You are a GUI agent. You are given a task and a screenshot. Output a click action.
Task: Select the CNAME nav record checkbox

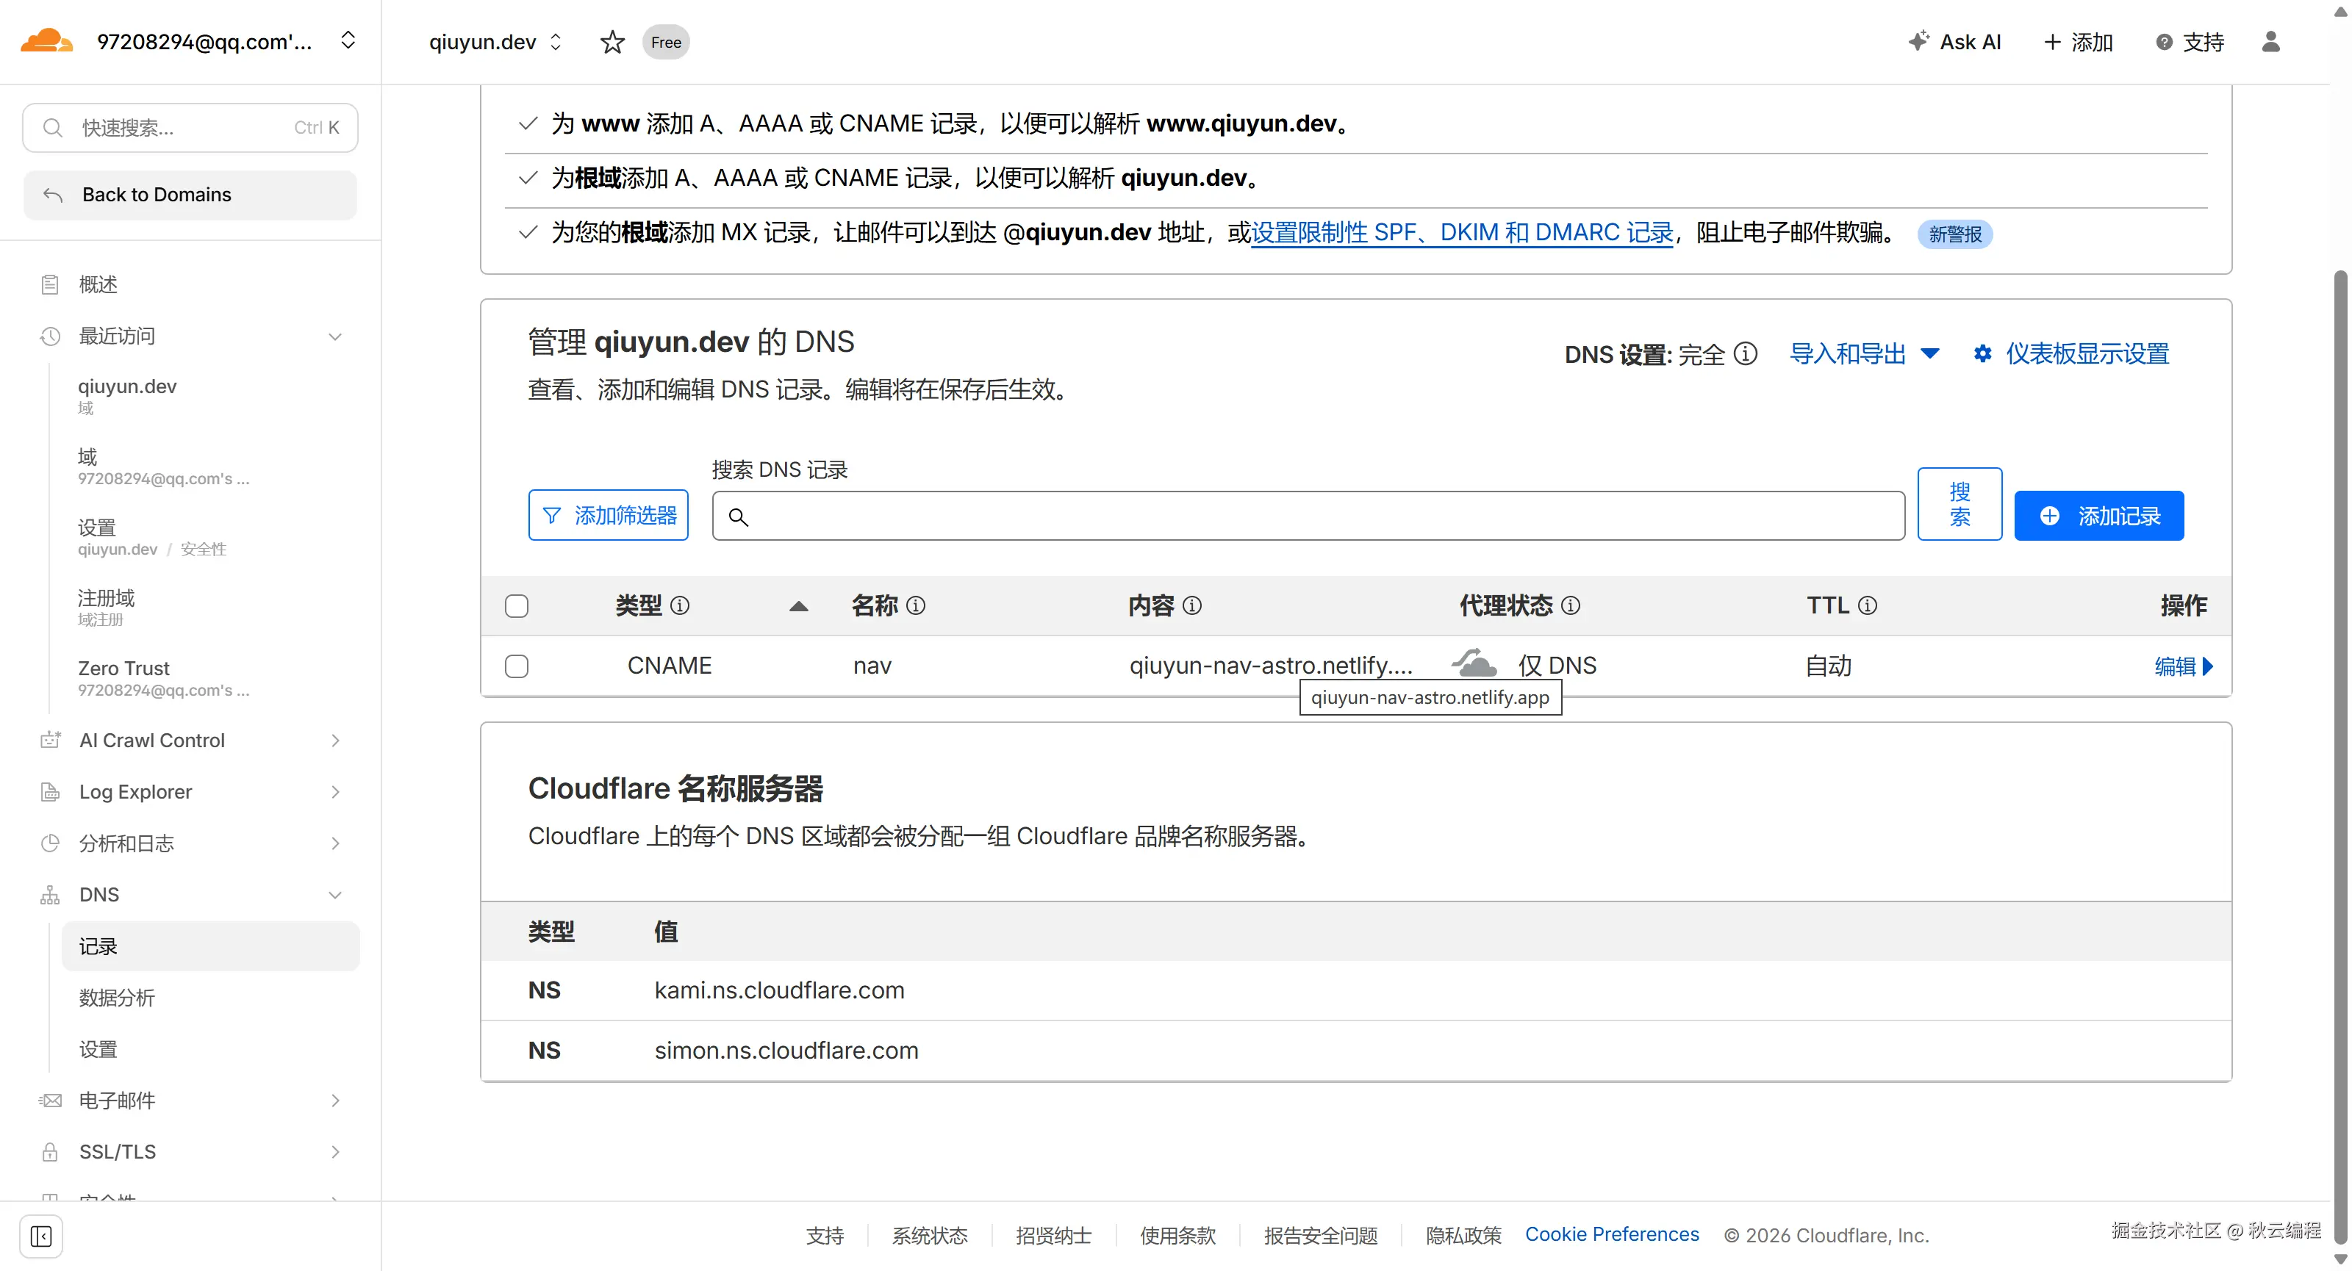click(x=517, y=666)
